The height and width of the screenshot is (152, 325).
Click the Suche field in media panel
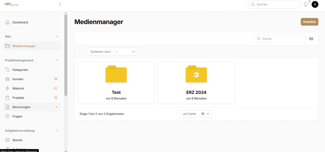click(x=280, y=39)
